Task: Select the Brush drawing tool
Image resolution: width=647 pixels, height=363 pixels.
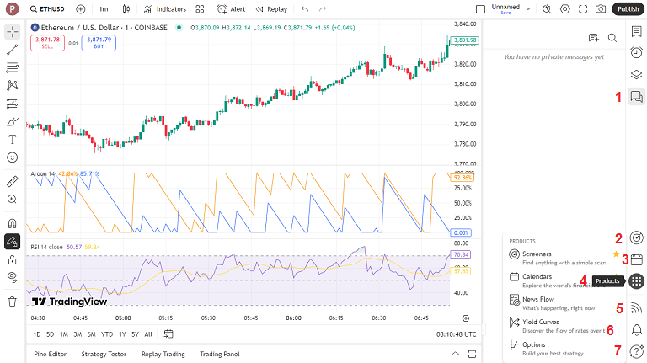Action: (13, 121)
